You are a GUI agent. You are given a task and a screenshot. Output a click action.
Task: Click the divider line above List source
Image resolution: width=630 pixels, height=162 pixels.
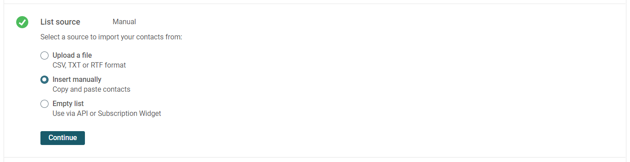pyautogui.click(x=315, y=4)
